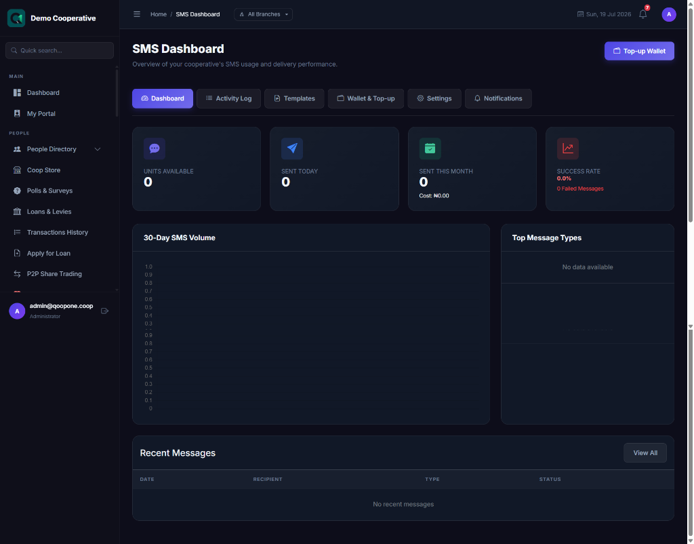Click the Polls & Surveys question icon
Viewport: 694px width, 544px height.
coord(17,191)
